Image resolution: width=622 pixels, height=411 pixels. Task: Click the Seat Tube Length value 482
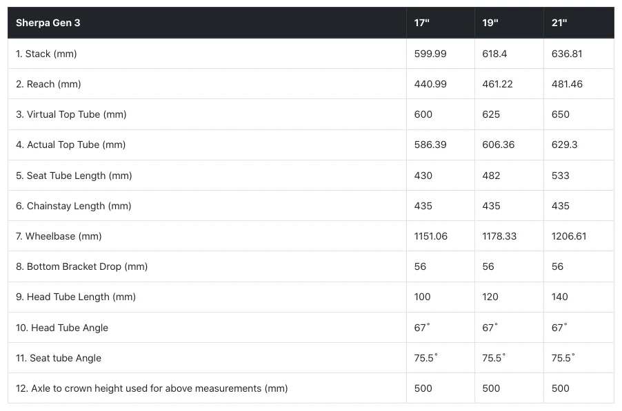tap(491, 176)
